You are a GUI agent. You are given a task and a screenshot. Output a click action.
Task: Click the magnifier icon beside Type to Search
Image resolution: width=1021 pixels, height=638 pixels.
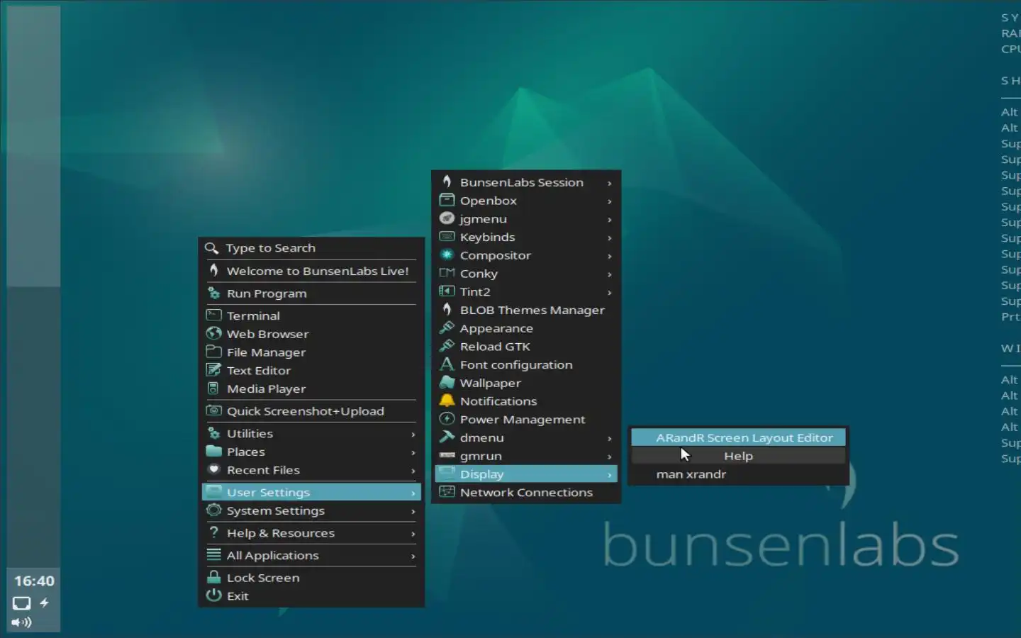coord(211,248)
